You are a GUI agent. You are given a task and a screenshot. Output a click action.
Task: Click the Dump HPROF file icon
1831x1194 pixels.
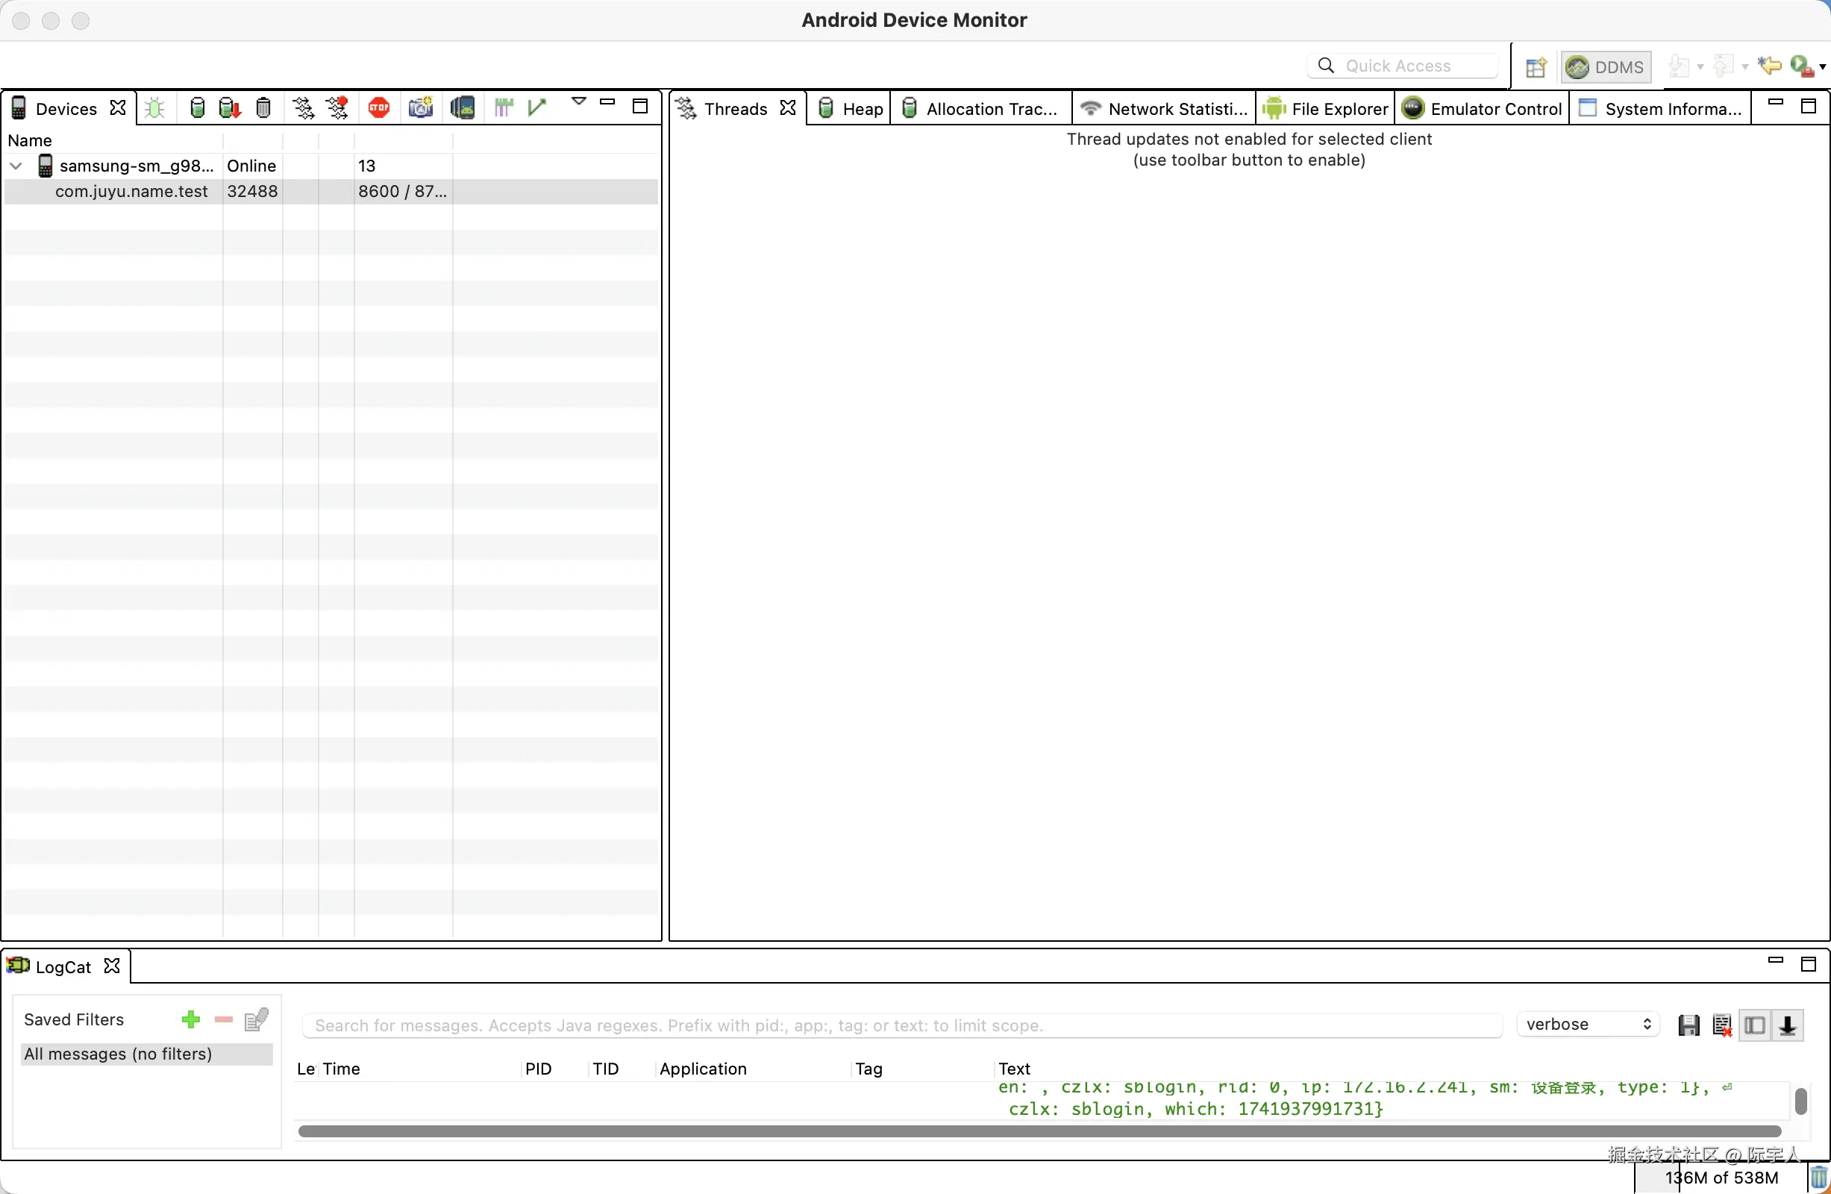click(229, 107)
